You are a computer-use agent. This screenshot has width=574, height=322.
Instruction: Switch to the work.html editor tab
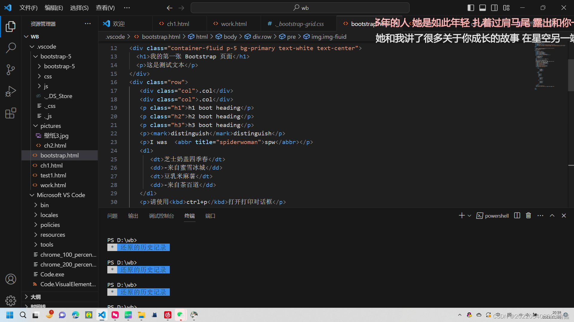pyautogui.click(x=233, y=24)
